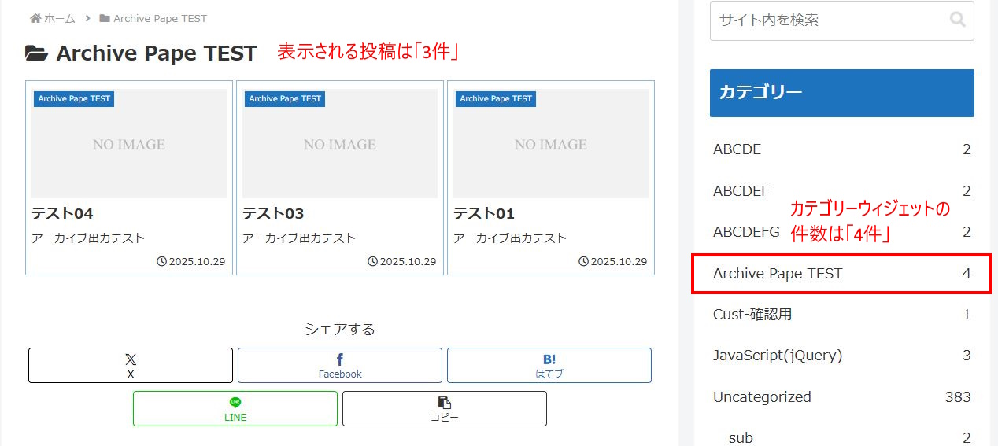Open the sub child category
The width and height of the screenshot is (998, 446).
pos(741,437)
